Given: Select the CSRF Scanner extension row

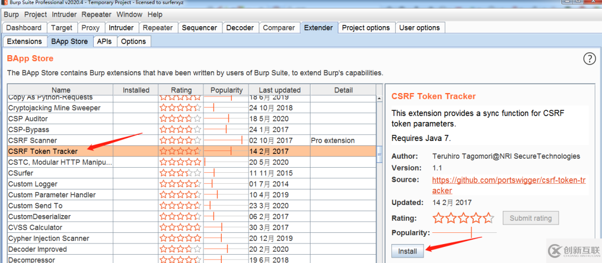Looking at the screenshot, I should click(32, 140).
